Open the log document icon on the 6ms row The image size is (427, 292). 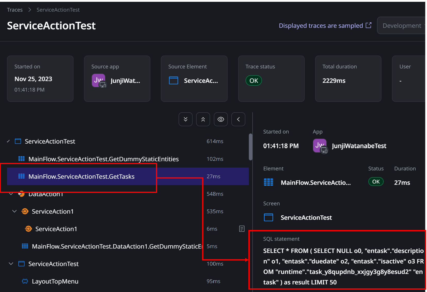[242, 229]
